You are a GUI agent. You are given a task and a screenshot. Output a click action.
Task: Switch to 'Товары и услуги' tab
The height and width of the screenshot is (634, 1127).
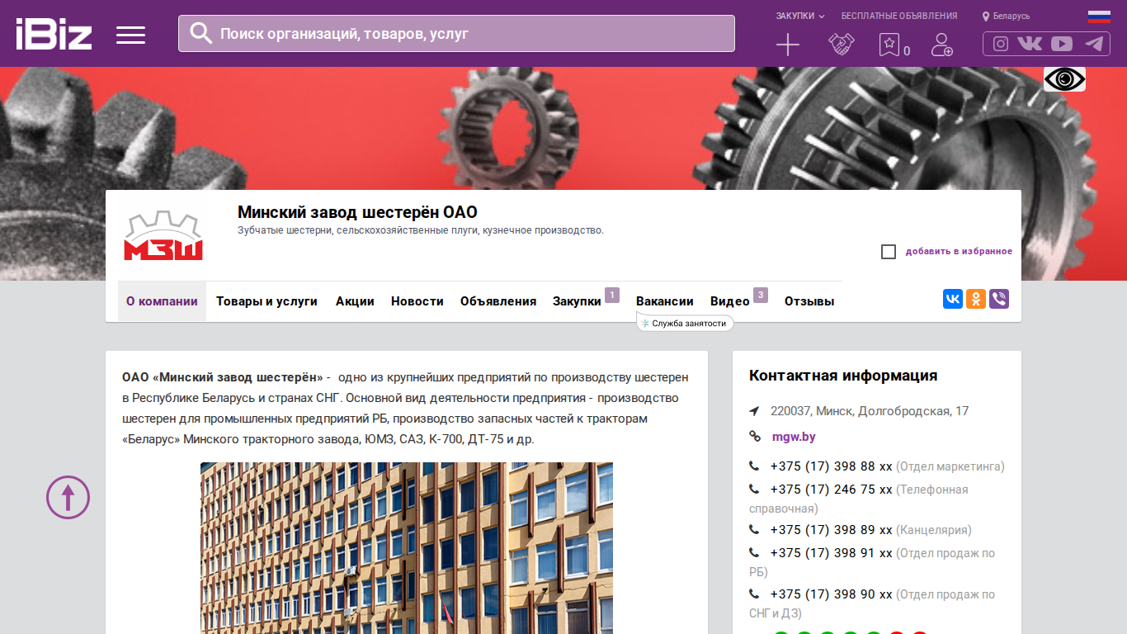pyautogui.click(x=266, y=301)
